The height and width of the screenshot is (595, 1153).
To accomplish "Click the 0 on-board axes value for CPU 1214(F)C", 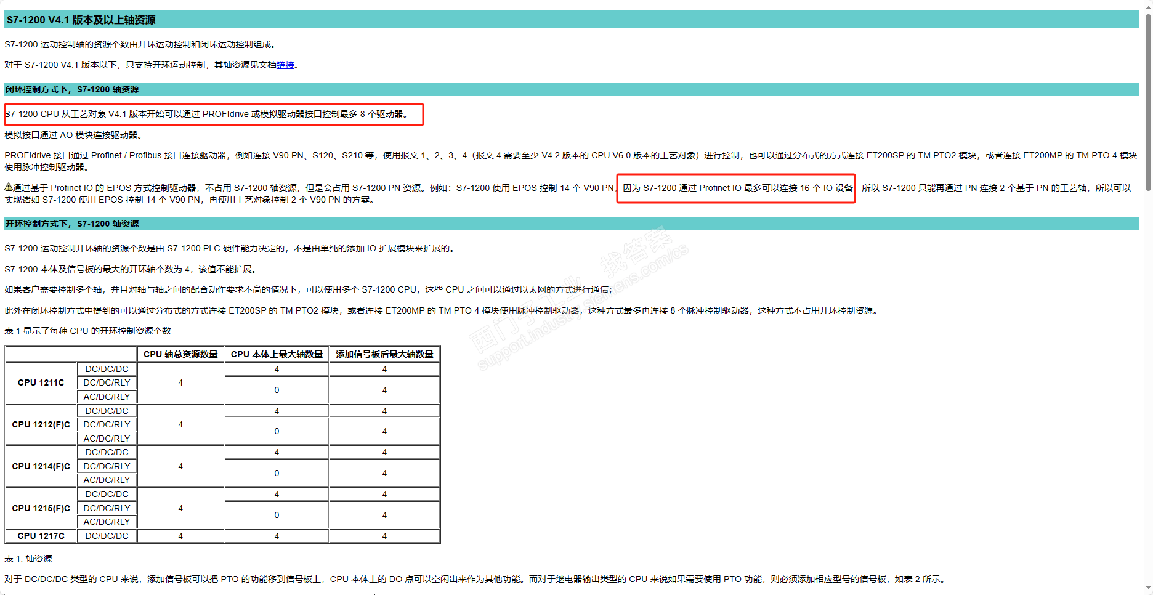I will click(x=277, y=473).
